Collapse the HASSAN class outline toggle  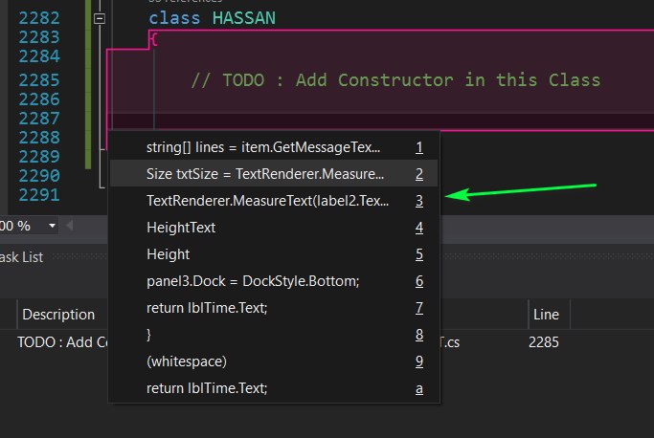click(x=100, y=18)
